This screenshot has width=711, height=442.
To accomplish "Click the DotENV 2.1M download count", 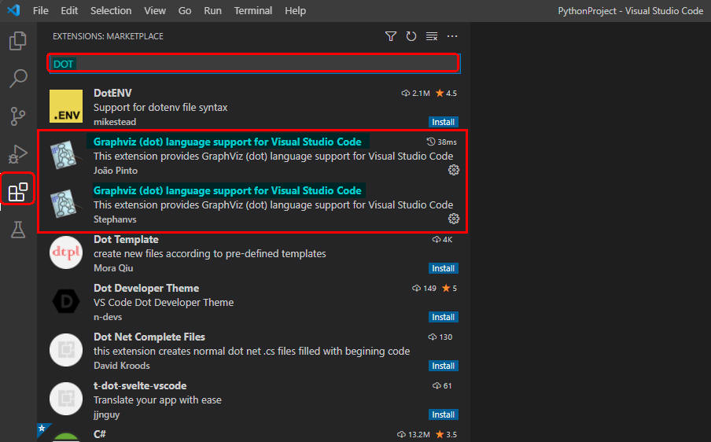I will pyautogui.click(x=416, y=94).
